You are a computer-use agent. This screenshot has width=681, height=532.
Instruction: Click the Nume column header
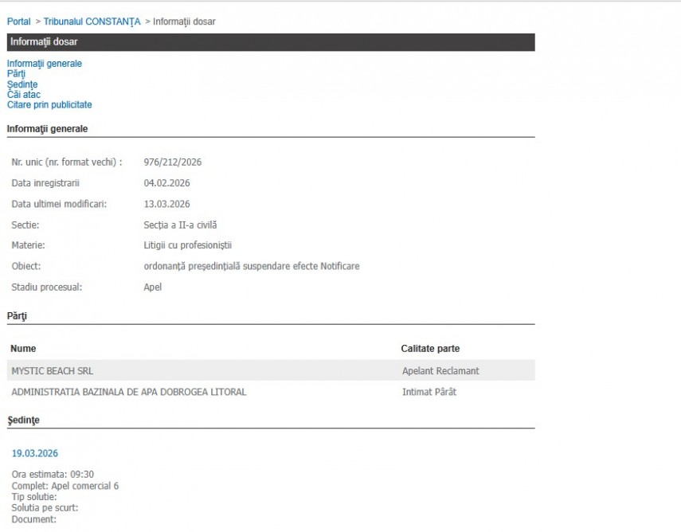tap(24, 349)
